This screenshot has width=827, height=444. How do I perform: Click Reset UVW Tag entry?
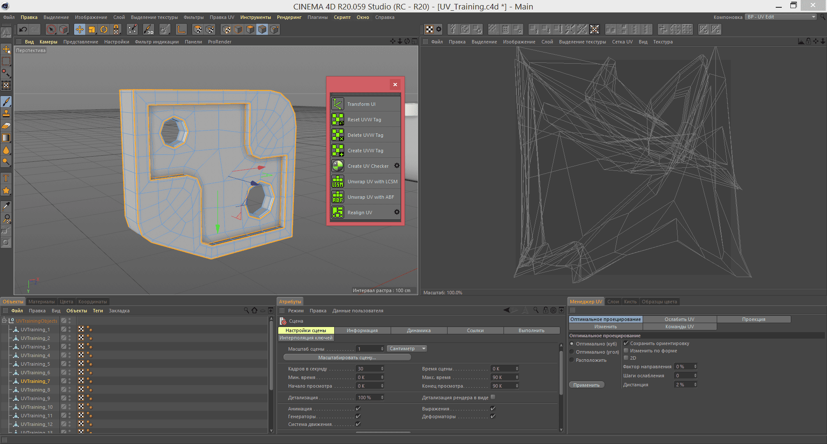pyautogui.click(x=365, y=120)
